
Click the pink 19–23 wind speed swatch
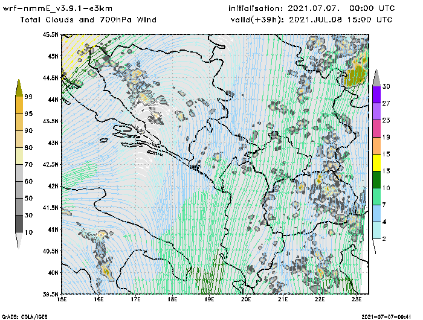click(376, 129)
